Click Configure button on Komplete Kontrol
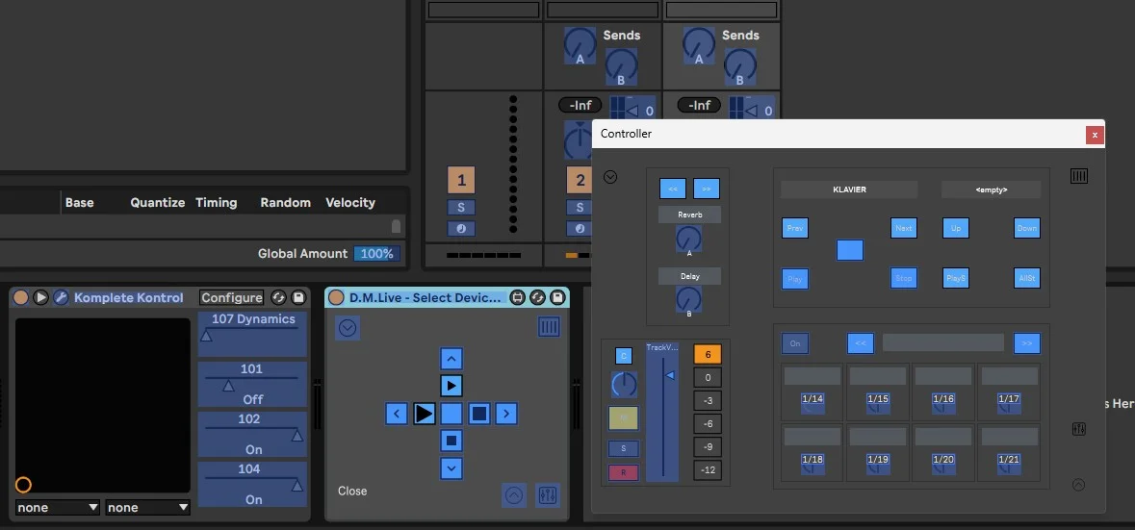The width and height of the screenshot is (1135, 530). coord(232,297)
